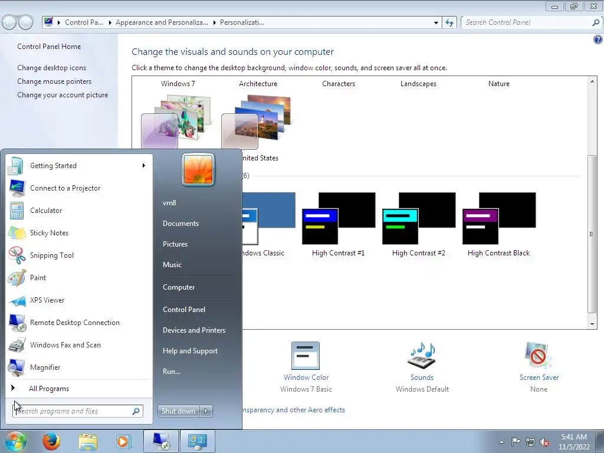Open XPS Viewer
The height and width of the screenshot is (453, 604).
[79, 300]
